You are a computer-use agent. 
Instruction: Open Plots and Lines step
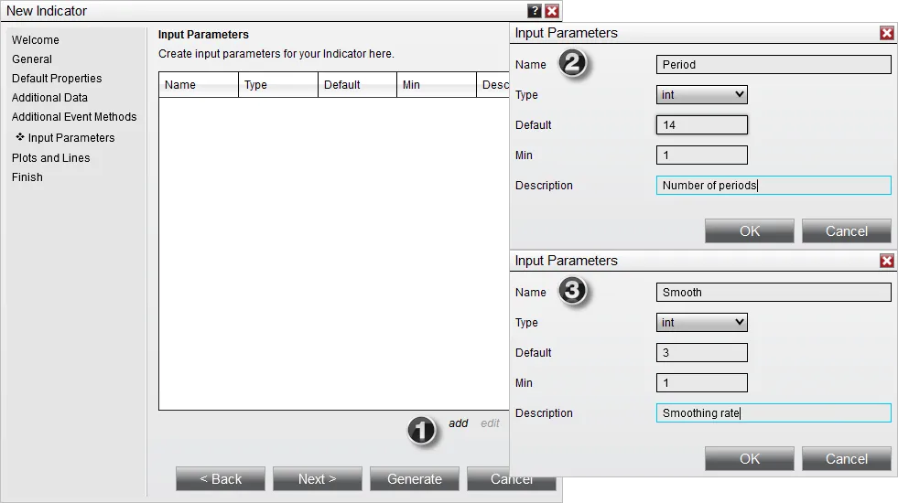[51, 158]
